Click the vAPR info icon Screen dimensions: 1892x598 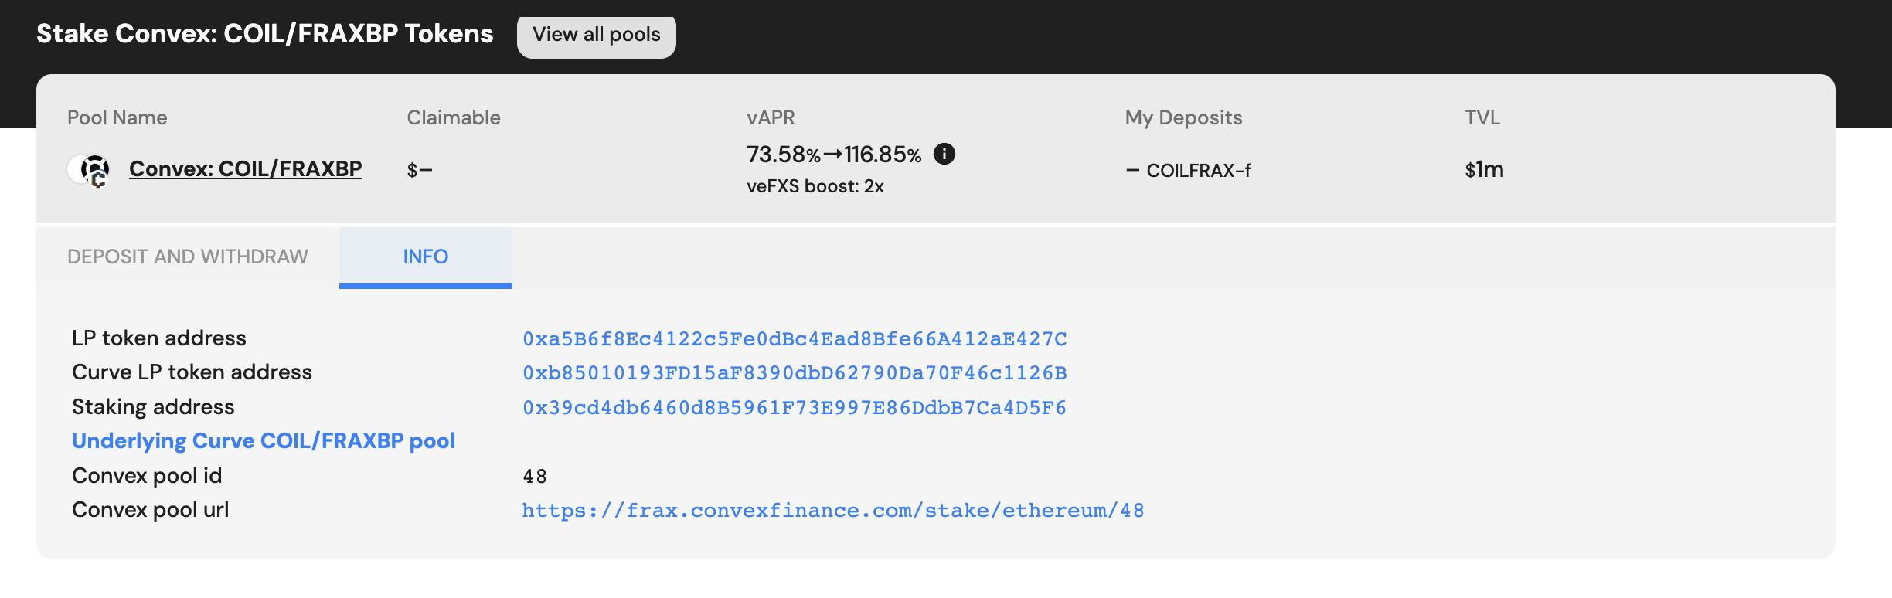[944, 155]
